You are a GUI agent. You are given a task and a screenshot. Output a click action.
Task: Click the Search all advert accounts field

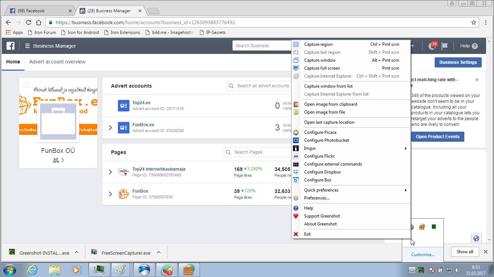point(260,86)
